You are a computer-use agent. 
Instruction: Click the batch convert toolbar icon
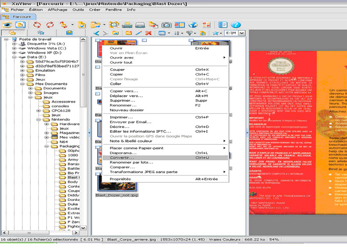tap(153, 25)
